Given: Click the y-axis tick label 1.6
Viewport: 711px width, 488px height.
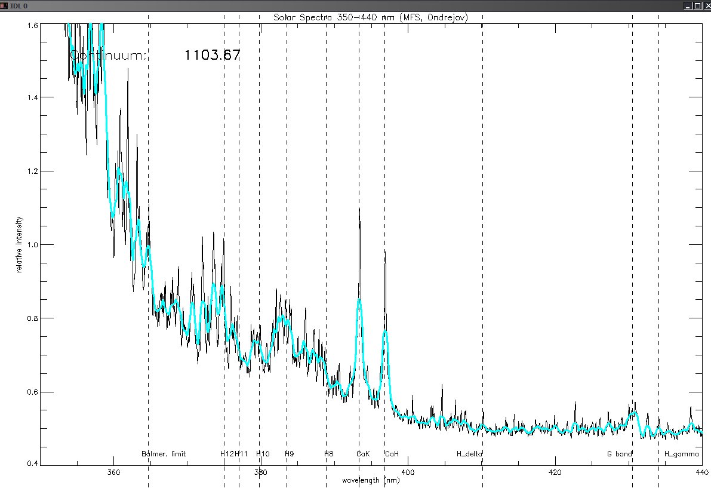Looking at the screenshot, I should click(32, 26).
